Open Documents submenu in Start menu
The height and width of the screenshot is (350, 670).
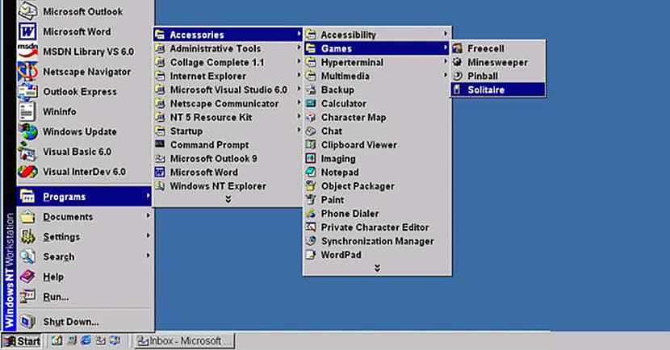tap(85, 217)
